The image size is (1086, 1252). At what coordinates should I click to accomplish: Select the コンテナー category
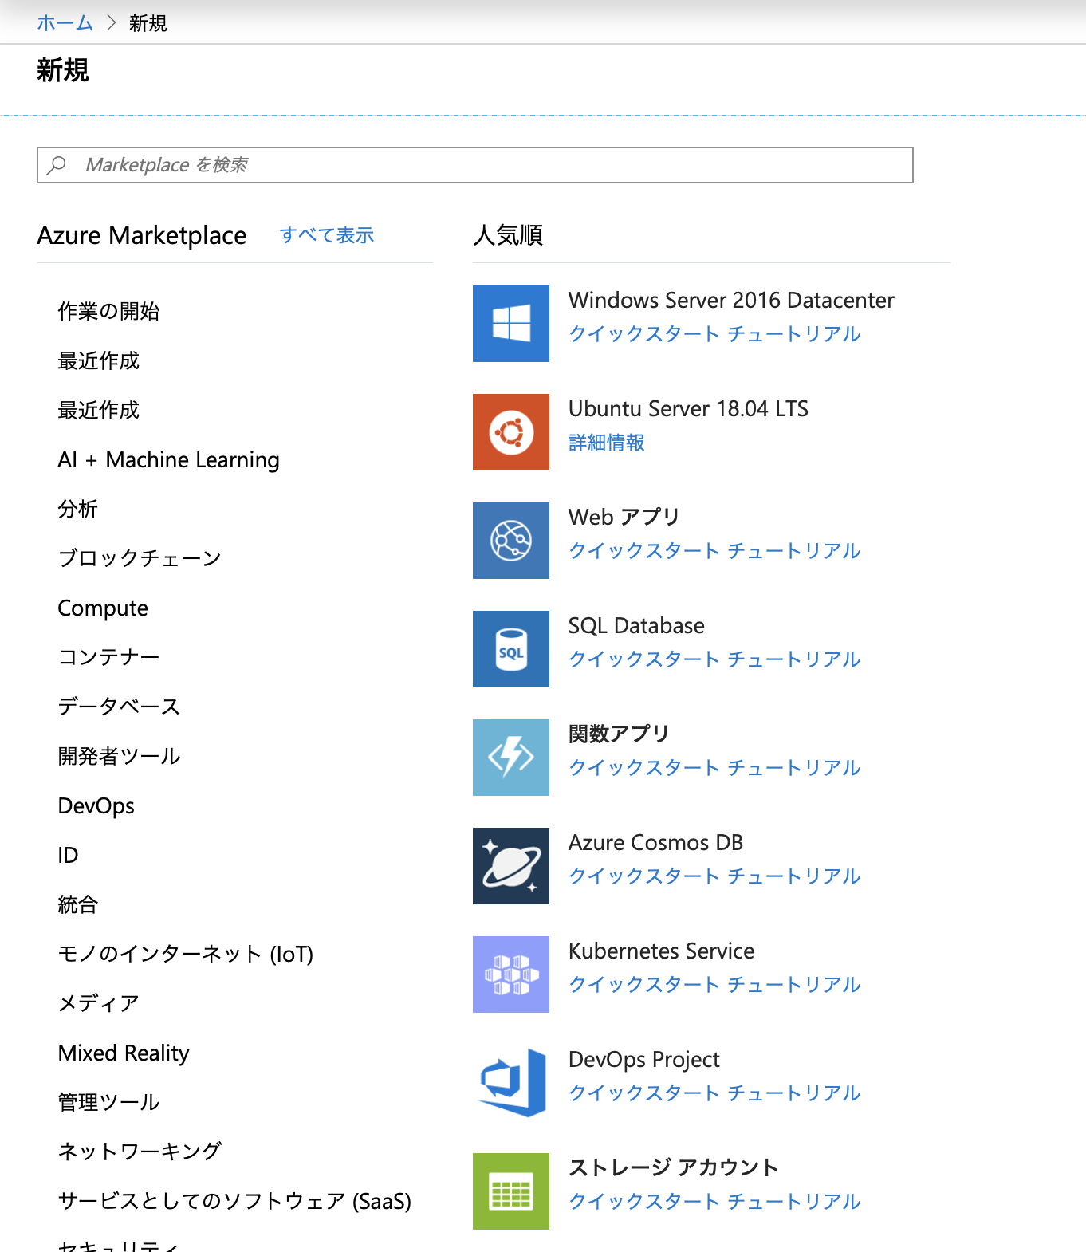(x=109, y=657)
